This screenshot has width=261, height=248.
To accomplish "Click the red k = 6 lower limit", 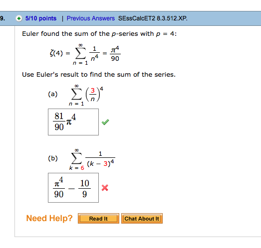I will pyautogui.click(x=76, y=168).
